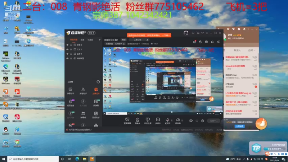Open the 房管助手 tool

coord(83,91)
